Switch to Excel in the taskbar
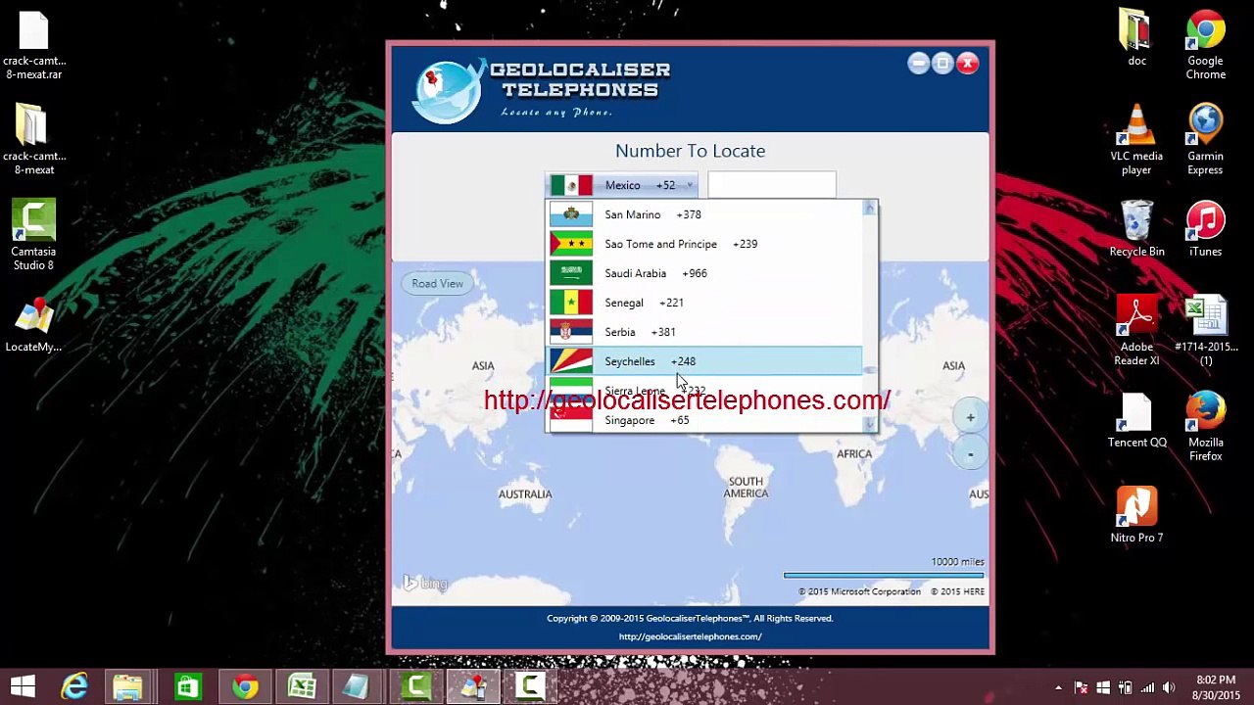This screenshot has width=1254, height=705. click(x=301, y=686)
